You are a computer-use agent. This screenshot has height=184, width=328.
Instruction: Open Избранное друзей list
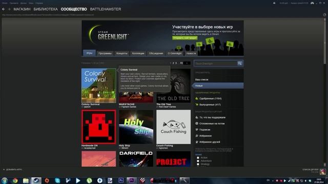(210, 142)
